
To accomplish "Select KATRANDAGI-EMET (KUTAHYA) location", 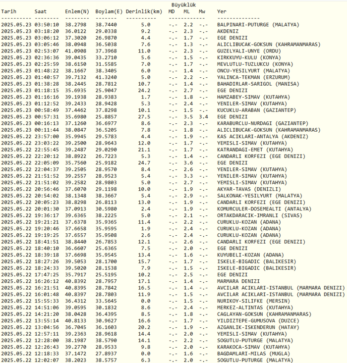I will coord(255,150).
